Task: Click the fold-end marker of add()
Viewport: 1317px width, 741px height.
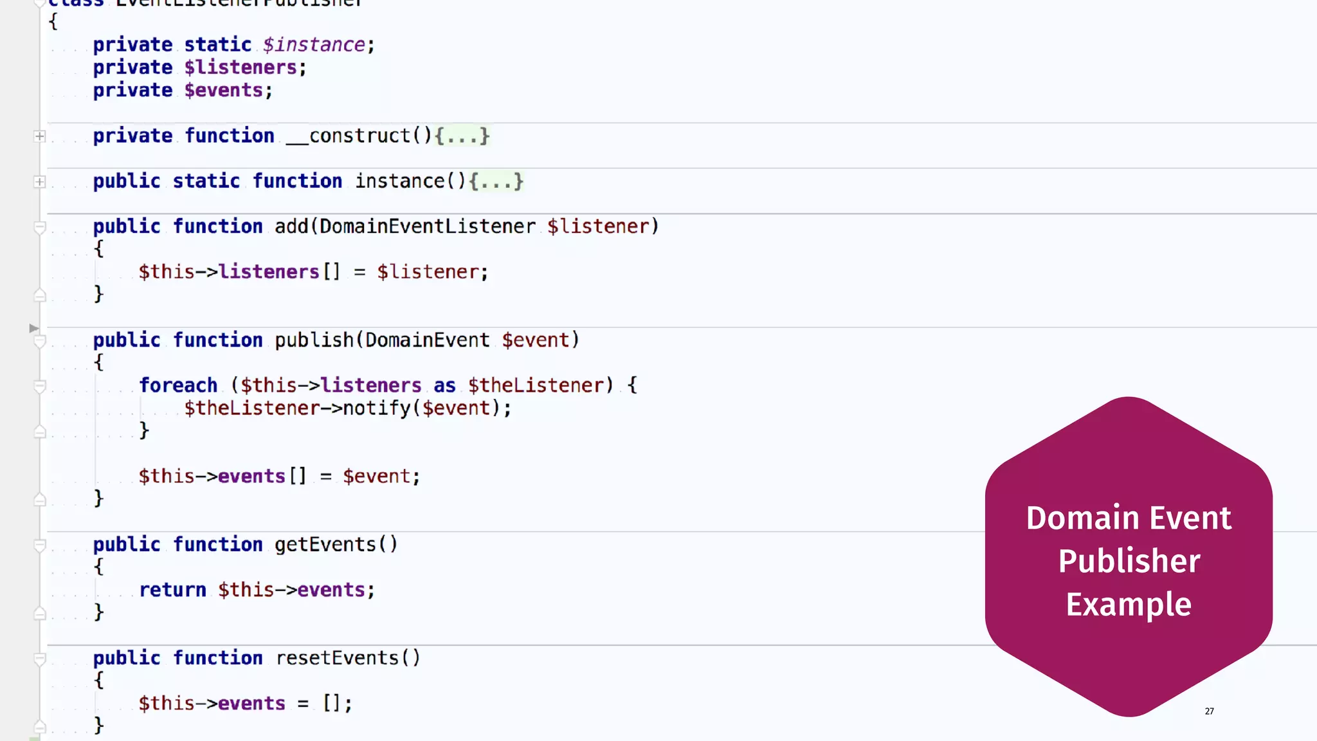Action: pyautogui.click(x=39, y=295)
